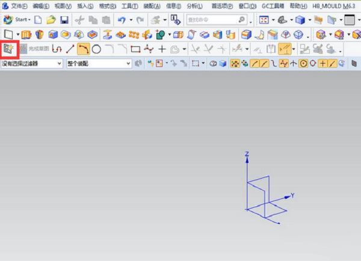The width and height of the screenshot is (361, 261).
Task: Select the Line sketch tool
Action: pyautogui.click(x=70, y=49)
